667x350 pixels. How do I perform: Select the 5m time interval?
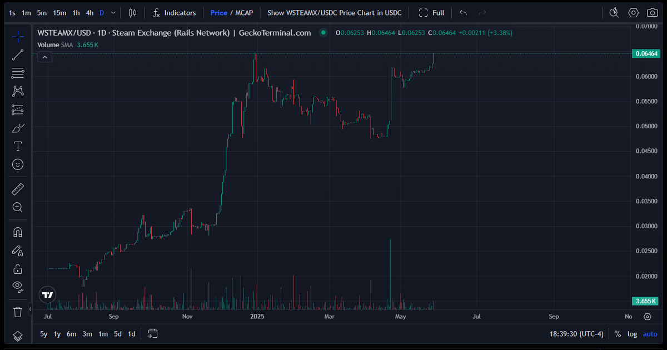pyautogui.click(x=42, y=13)
